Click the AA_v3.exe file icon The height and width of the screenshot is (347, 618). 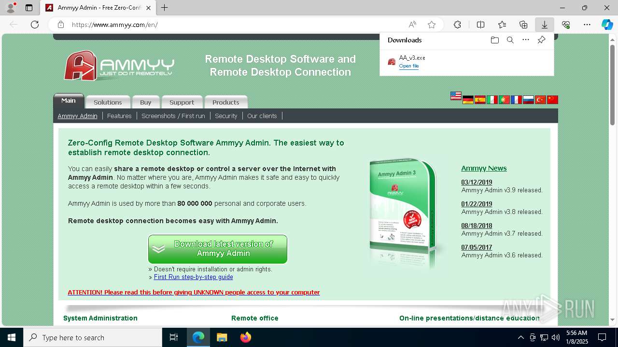[x=392, y=62]
